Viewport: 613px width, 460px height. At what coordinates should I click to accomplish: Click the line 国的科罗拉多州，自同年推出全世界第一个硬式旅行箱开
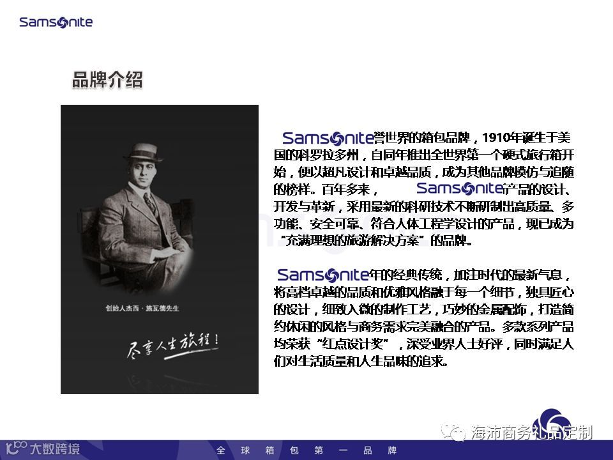pos(424,155)
